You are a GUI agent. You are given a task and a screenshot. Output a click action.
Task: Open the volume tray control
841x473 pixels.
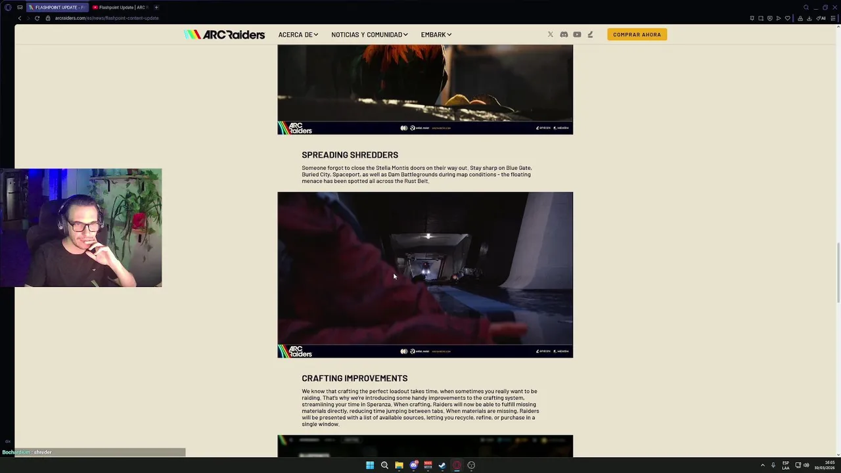point(806,465)
